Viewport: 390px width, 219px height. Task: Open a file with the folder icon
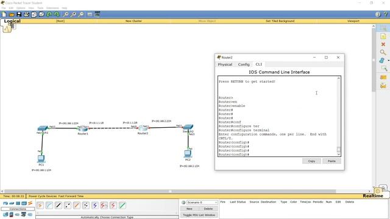12,15
